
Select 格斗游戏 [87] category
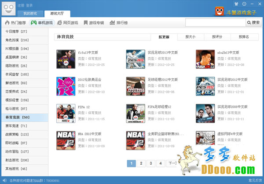pos(25,109)
